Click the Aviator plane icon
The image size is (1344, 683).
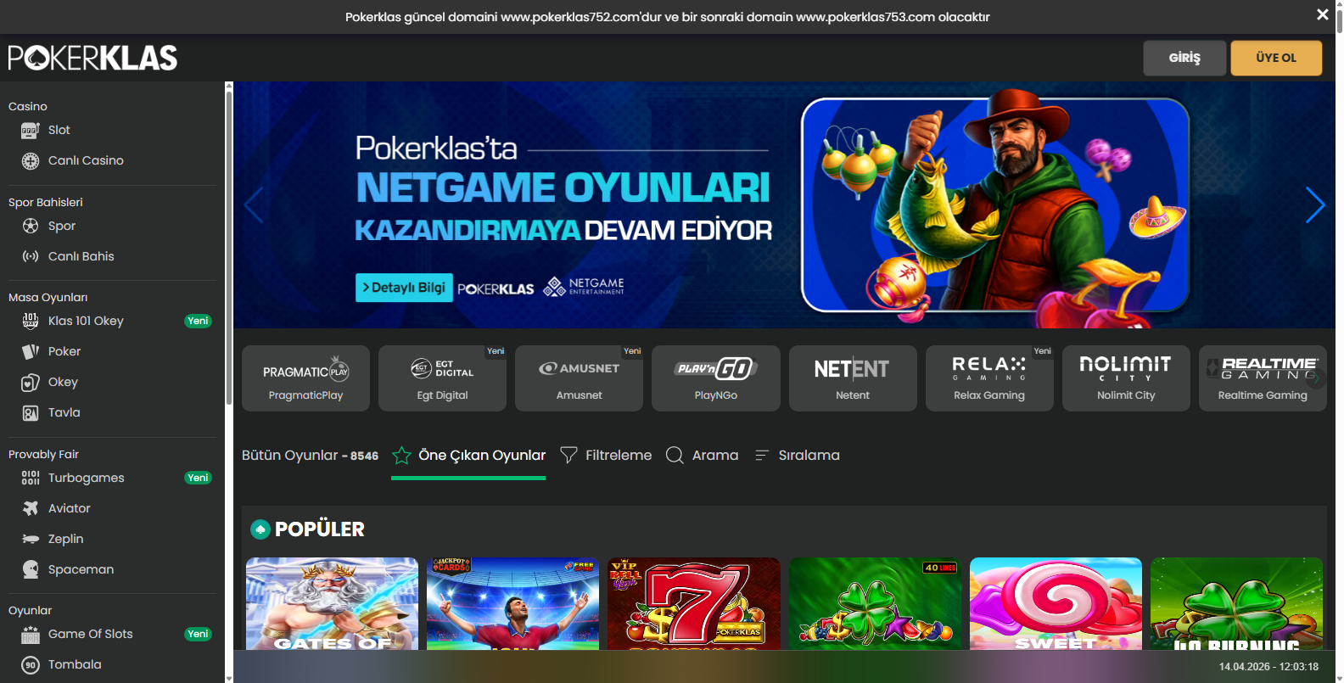pos(31,508)
